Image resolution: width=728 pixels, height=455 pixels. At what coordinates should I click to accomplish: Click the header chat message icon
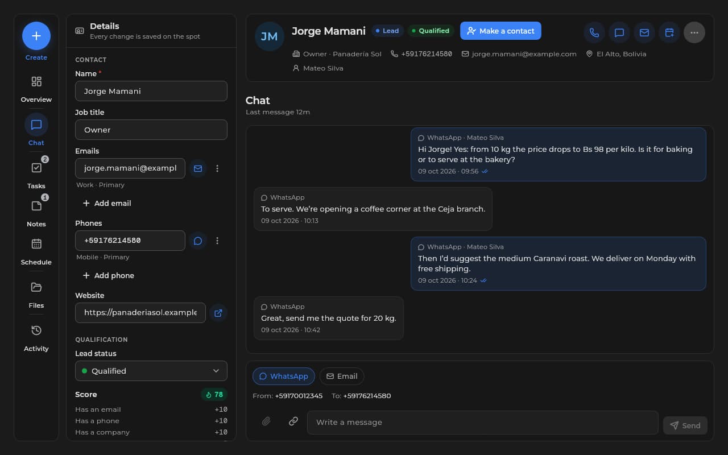(619, 32)
